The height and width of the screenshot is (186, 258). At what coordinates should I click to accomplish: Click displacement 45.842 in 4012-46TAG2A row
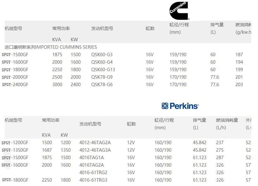(x=200, y=143)
